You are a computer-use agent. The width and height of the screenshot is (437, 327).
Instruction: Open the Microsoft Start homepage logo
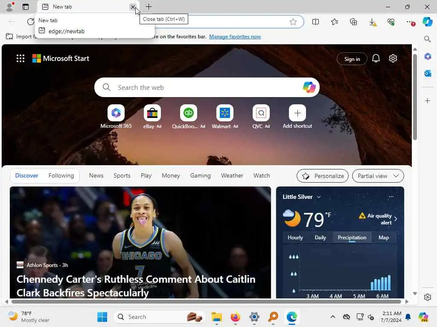pos(61,58)
